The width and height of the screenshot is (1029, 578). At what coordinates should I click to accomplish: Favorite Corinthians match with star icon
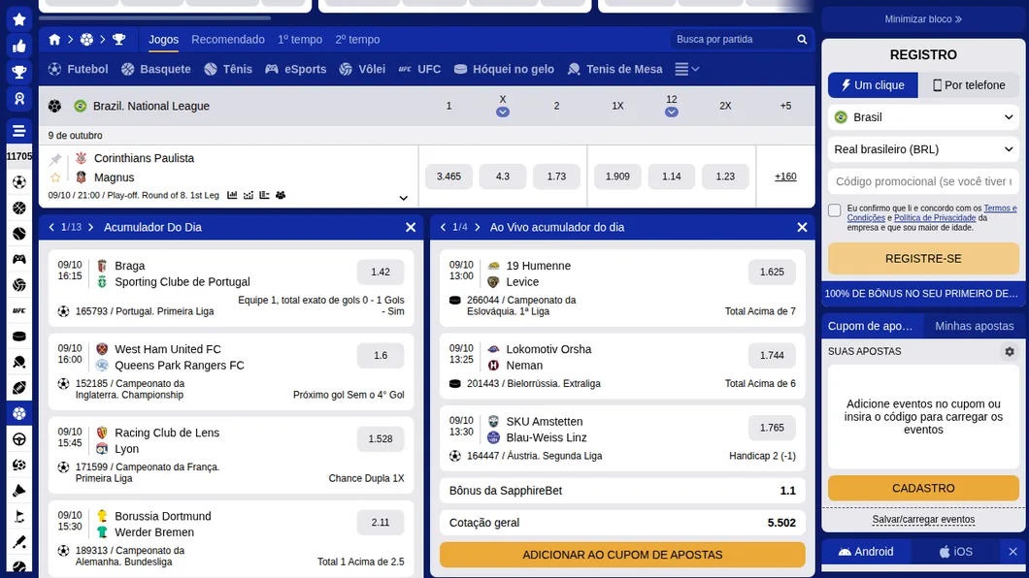pyautogui.click(x=55, y=177)
